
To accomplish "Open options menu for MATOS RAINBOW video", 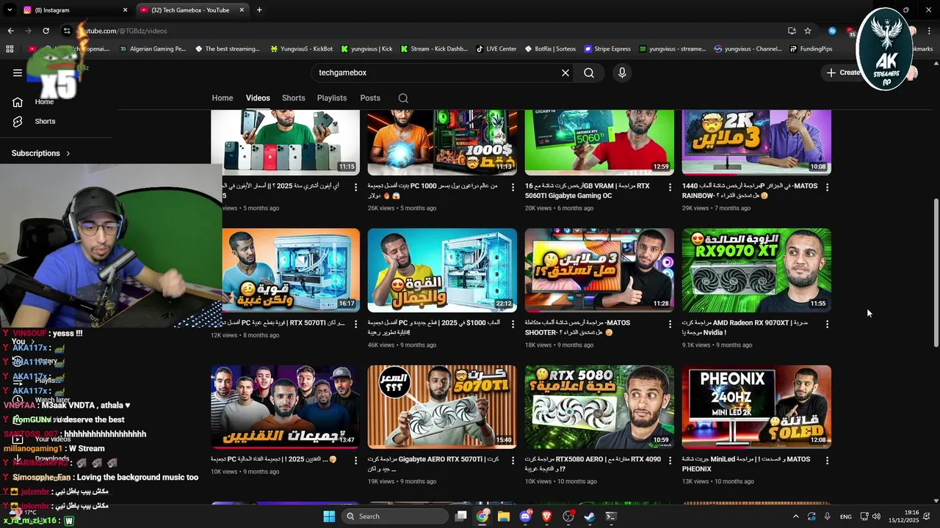I will (827, 188).
